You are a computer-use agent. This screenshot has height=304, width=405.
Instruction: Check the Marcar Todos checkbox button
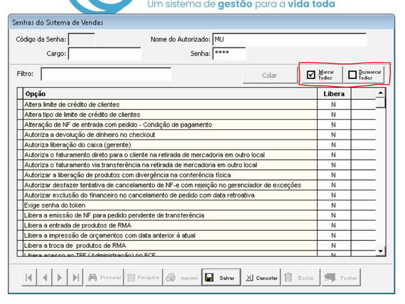(x=321, y=74)
